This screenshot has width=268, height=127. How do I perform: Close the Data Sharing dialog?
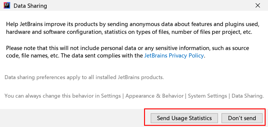[258, 5]
